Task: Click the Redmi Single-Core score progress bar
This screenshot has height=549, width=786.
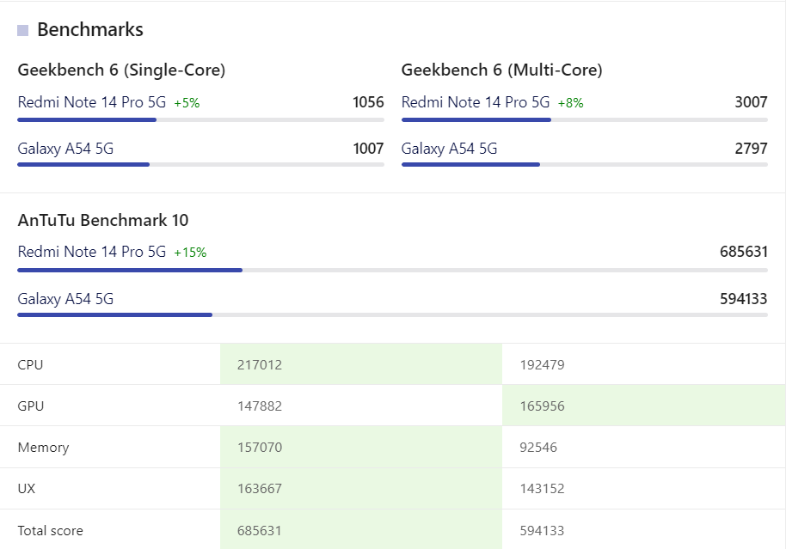Action: tap(200, 119)
